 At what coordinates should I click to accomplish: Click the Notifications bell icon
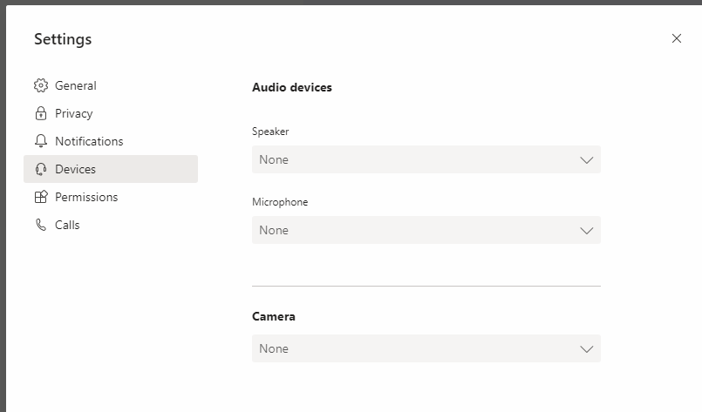pyautogui.click(x=41, y=141)
